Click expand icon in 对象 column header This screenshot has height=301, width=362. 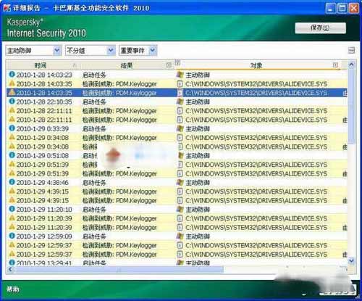point(335,65)
